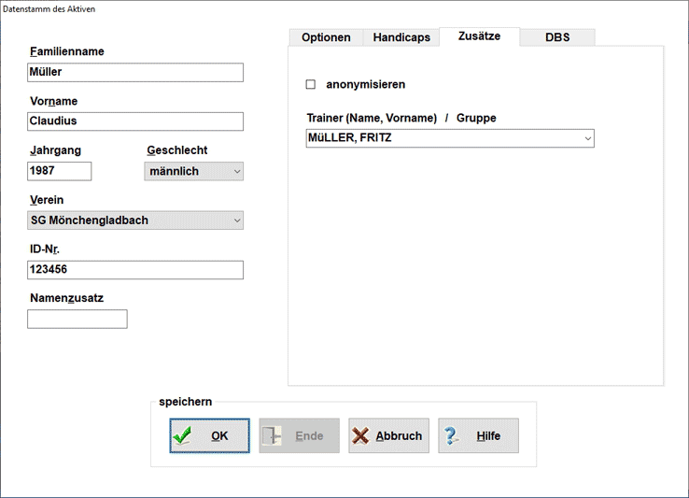Select the DBS tab
689x498 pixels.
click(x=557, y=37)
